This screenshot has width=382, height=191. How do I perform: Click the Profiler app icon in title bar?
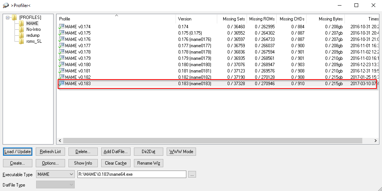(6, 5)
